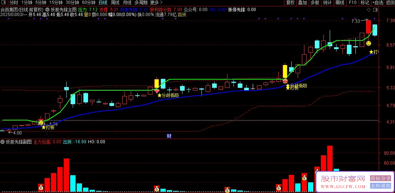Click the star 打板 signal beside the 6.57 level

[x=374, y=52]
